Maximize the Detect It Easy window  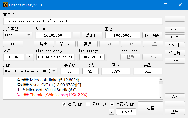tap(165, 5)
